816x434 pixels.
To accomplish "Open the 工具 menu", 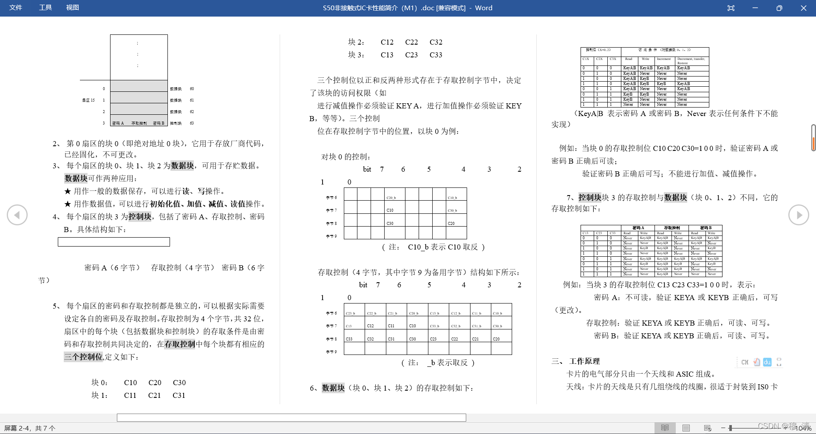I will pyautogui.click(x=45, y=8).
